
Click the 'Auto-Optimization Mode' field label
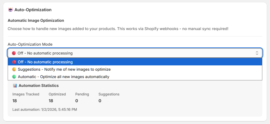pos(30,44)
